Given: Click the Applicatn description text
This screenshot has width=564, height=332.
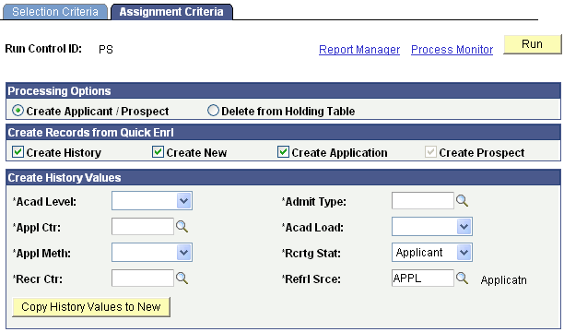Looking at the screenshot, I should pos(503,280).
